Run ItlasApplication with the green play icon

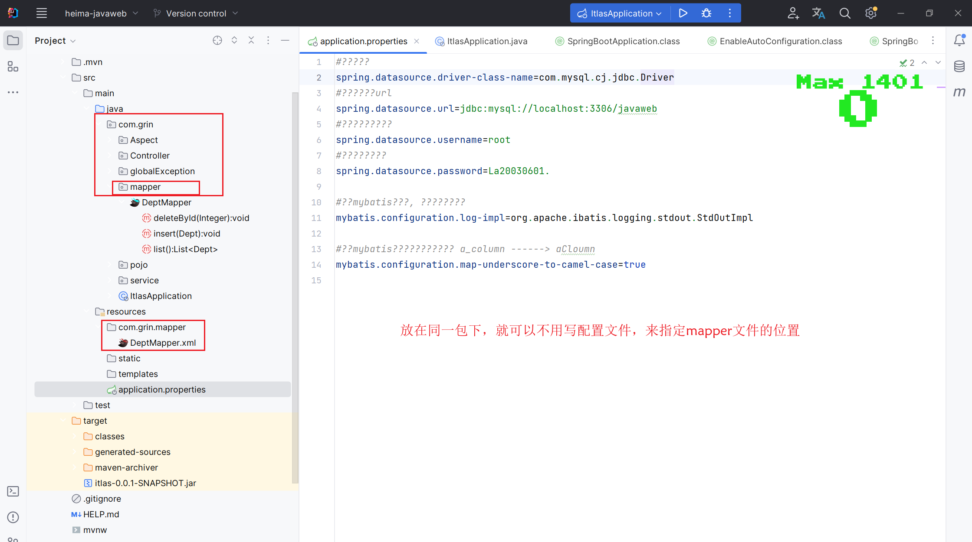(x=683, y=13)
